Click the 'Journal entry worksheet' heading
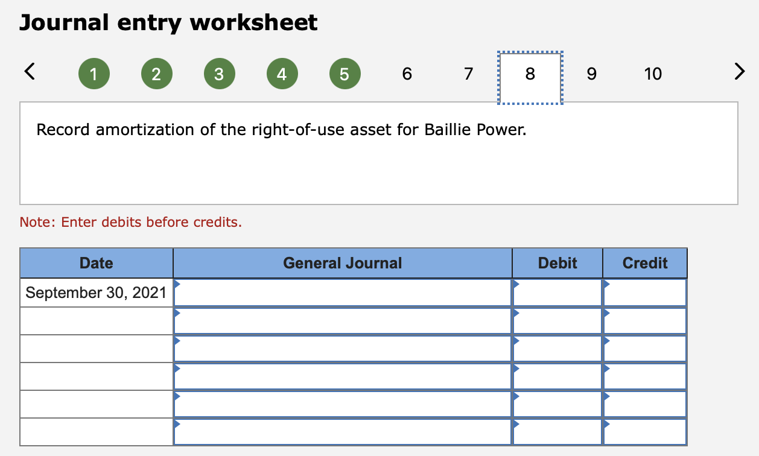The height and width of the screenshot is (456, 759). [x=168, y=23]
